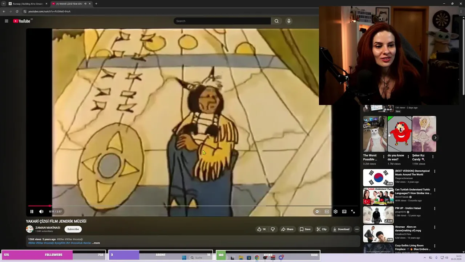The image size is (465, 262).
Task: Open Chrome from the taskbar
Action: tap(257, 258)
